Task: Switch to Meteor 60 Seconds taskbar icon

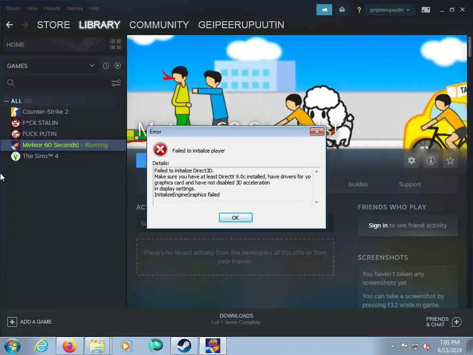Action: point(212,346)
